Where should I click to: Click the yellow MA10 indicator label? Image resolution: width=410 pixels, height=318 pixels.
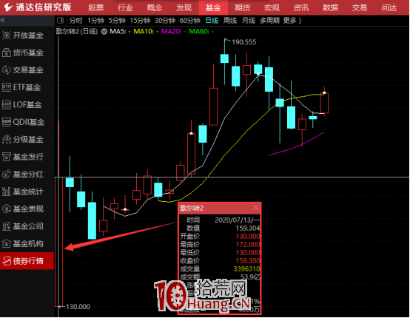click(146, 32)
